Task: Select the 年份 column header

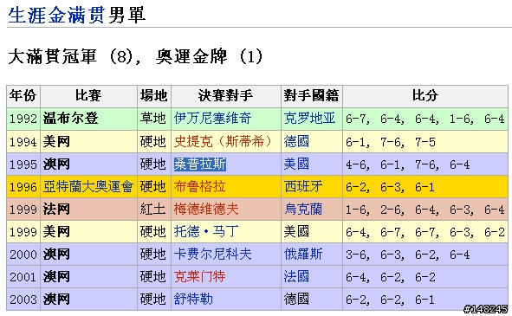Action: click(23, 96)
